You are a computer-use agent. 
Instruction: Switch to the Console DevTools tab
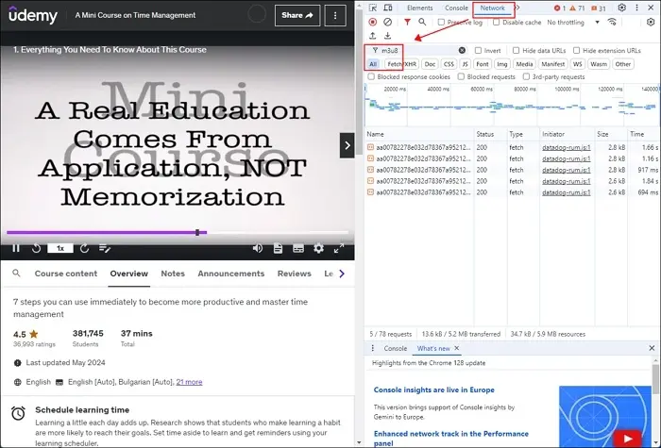point(457,8)
